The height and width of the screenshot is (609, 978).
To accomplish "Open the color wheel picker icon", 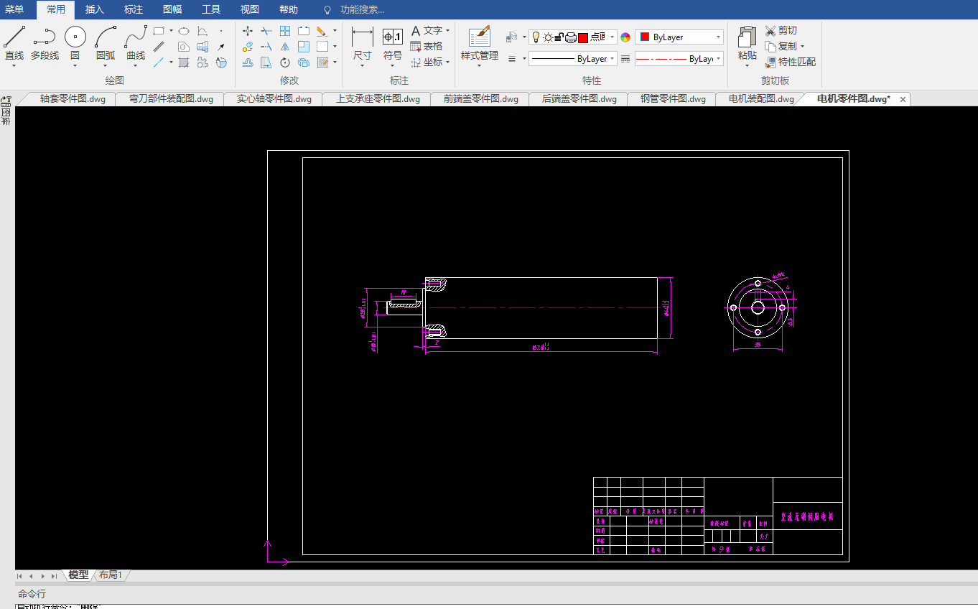I will (625, 37).
